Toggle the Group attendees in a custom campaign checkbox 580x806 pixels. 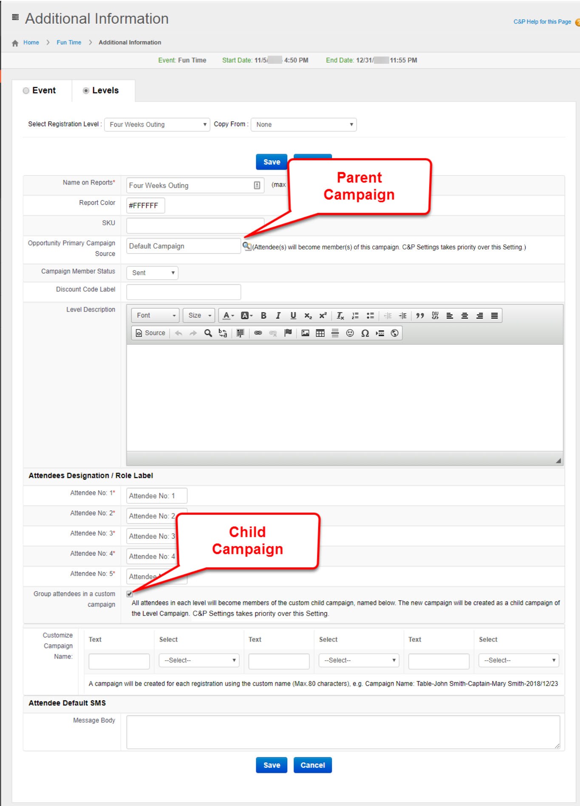pyautogui.click(x=130, y=594)
